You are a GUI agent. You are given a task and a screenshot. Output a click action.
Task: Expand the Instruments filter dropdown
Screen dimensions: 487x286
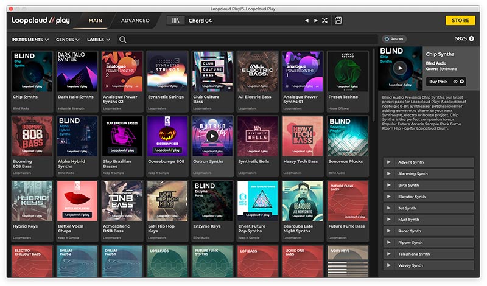tap(30, 40)
